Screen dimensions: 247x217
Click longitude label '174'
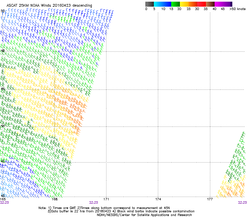(x=158, y=199)
